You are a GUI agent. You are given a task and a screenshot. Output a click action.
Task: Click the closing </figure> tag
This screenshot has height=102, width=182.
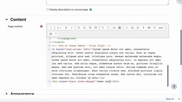[x=58, y=42]
